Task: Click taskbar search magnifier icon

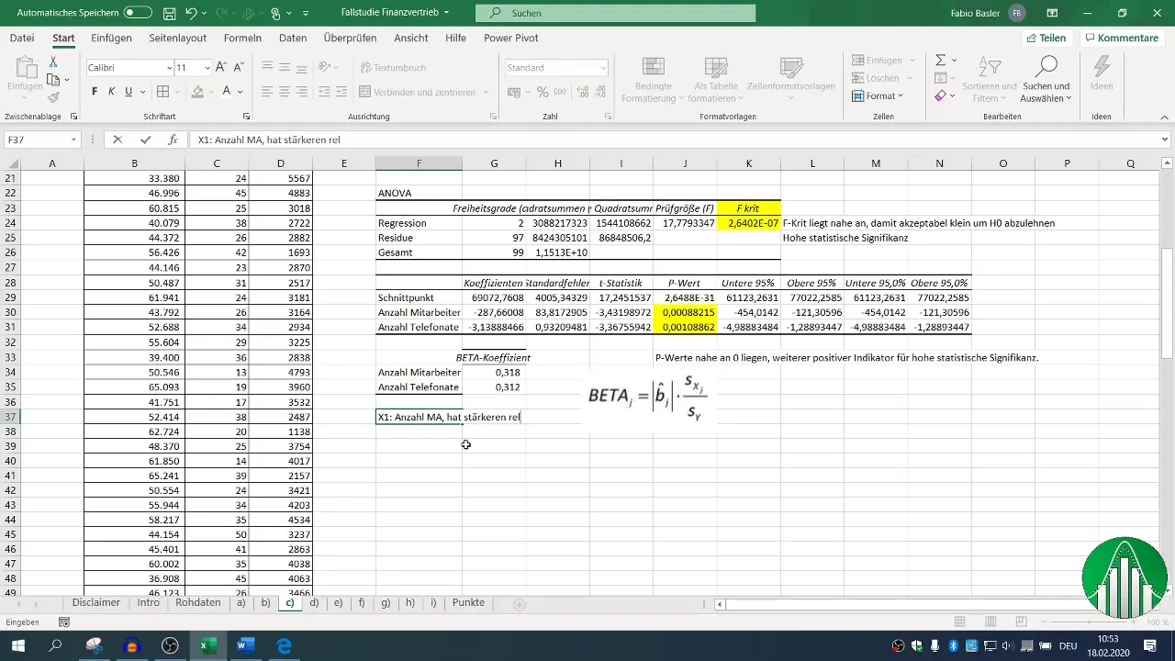Action: pos(55,646)
